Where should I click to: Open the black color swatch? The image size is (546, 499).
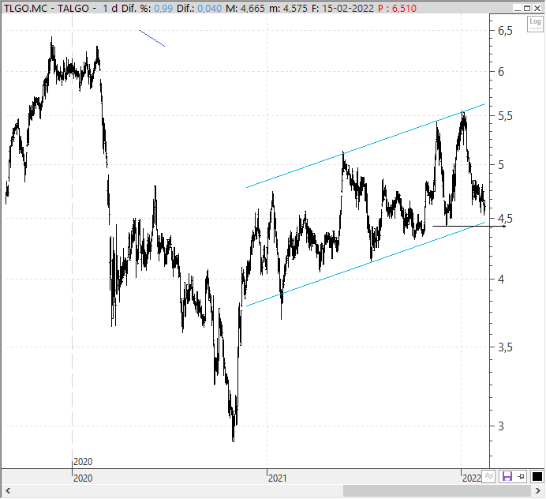[x=537, y=476]
